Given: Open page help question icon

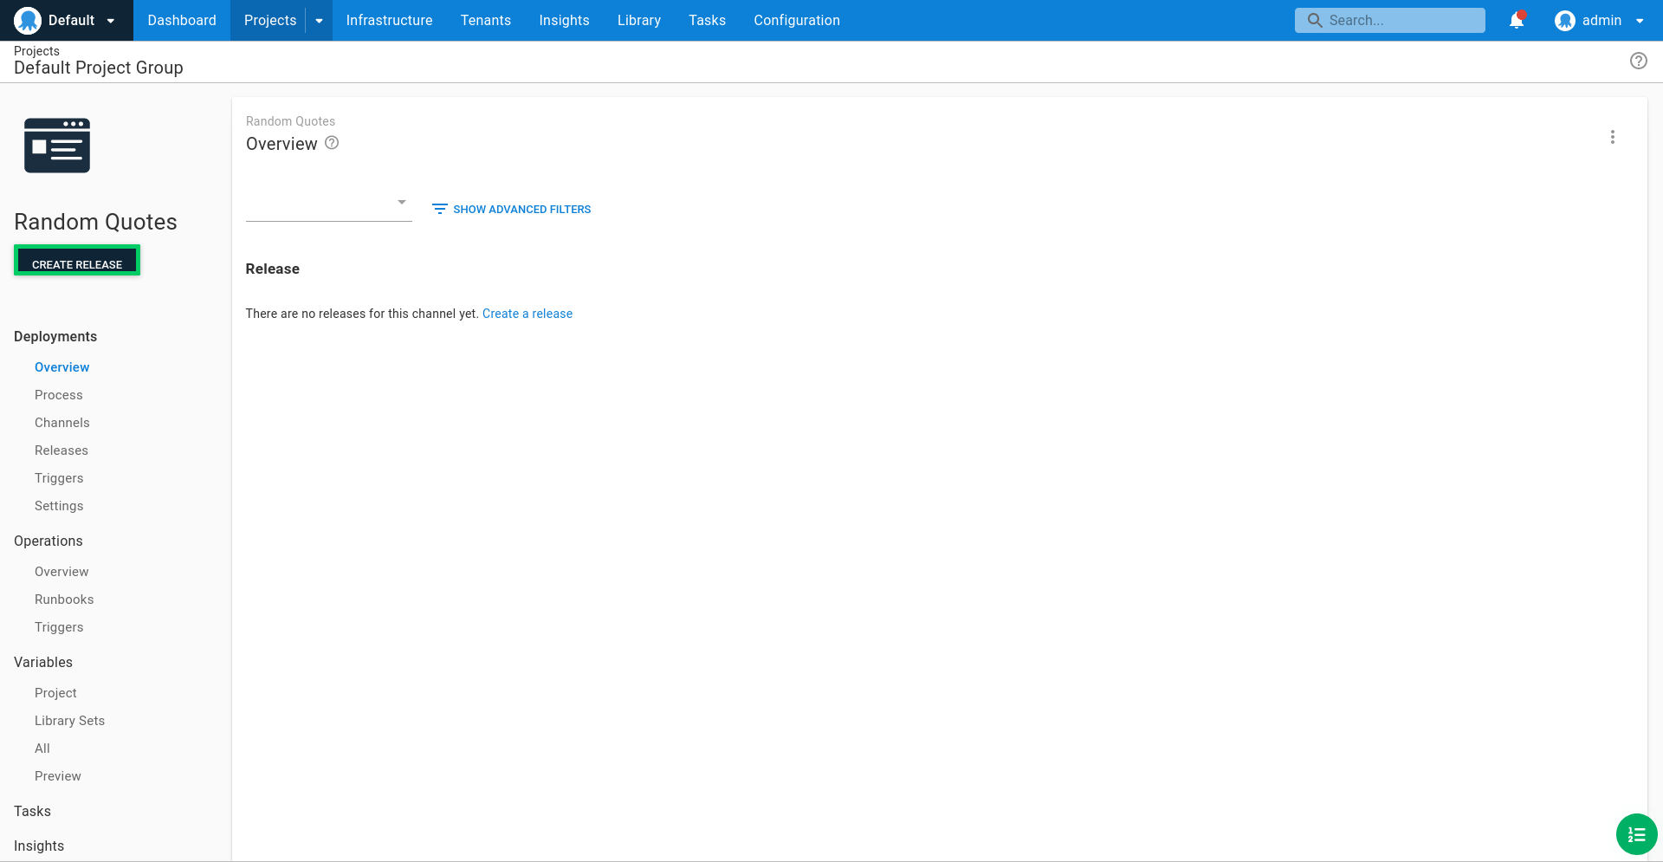Looking at the screenshot, I should point(1639,61).
